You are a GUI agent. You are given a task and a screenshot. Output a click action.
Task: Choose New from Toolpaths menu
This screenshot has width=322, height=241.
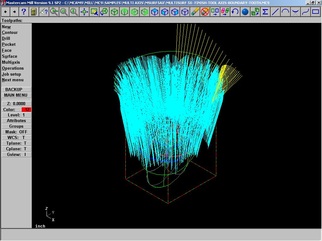coord(6,27)
